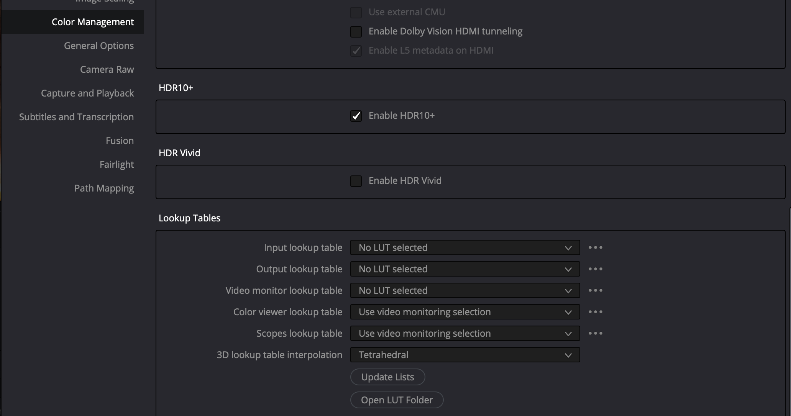This screenshot has height=416, width=791.
Task: Open Input lookup table dropdown
Action: (464, 248)
